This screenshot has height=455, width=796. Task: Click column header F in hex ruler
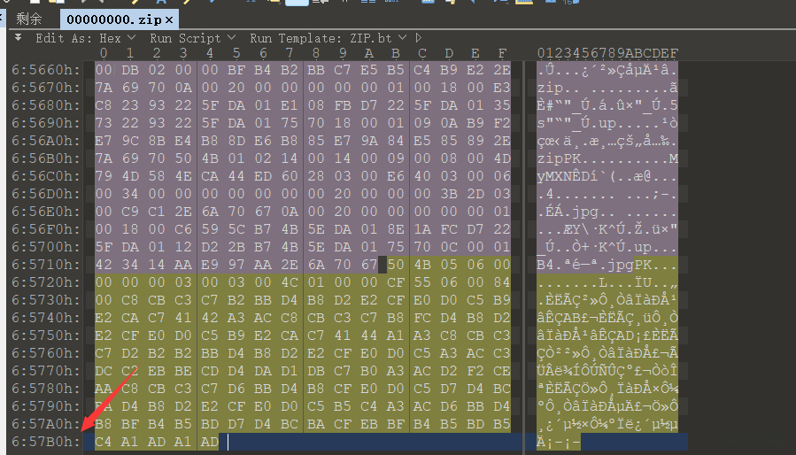(x=501, y=53)
